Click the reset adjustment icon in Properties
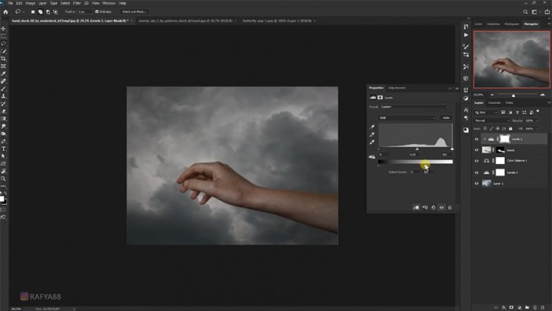Viewport: 552px width, 311px height. coord(433,207)
